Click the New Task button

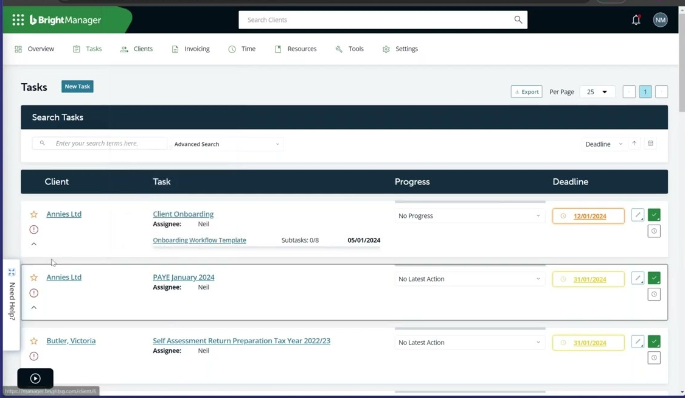[77, 86]
